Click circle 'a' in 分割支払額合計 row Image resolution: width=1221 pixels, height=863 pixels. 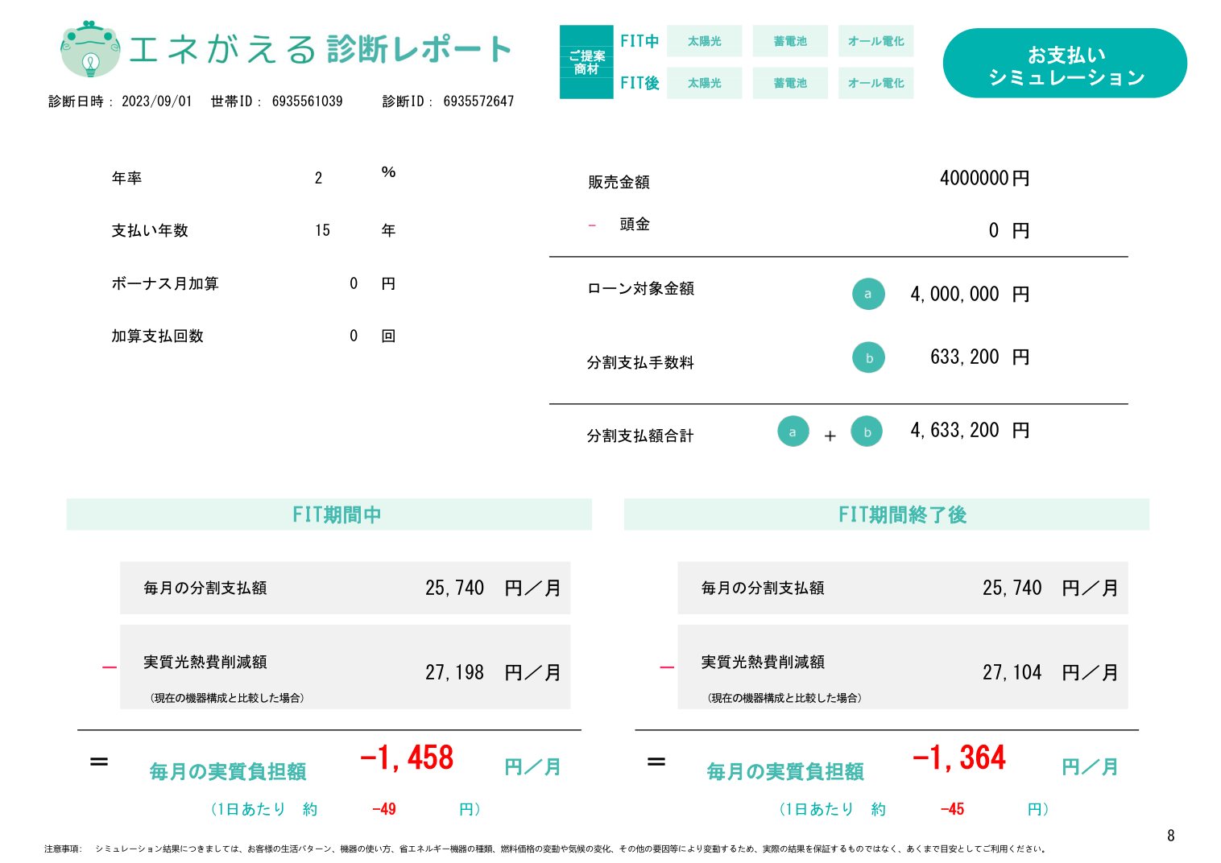point(793,431)
